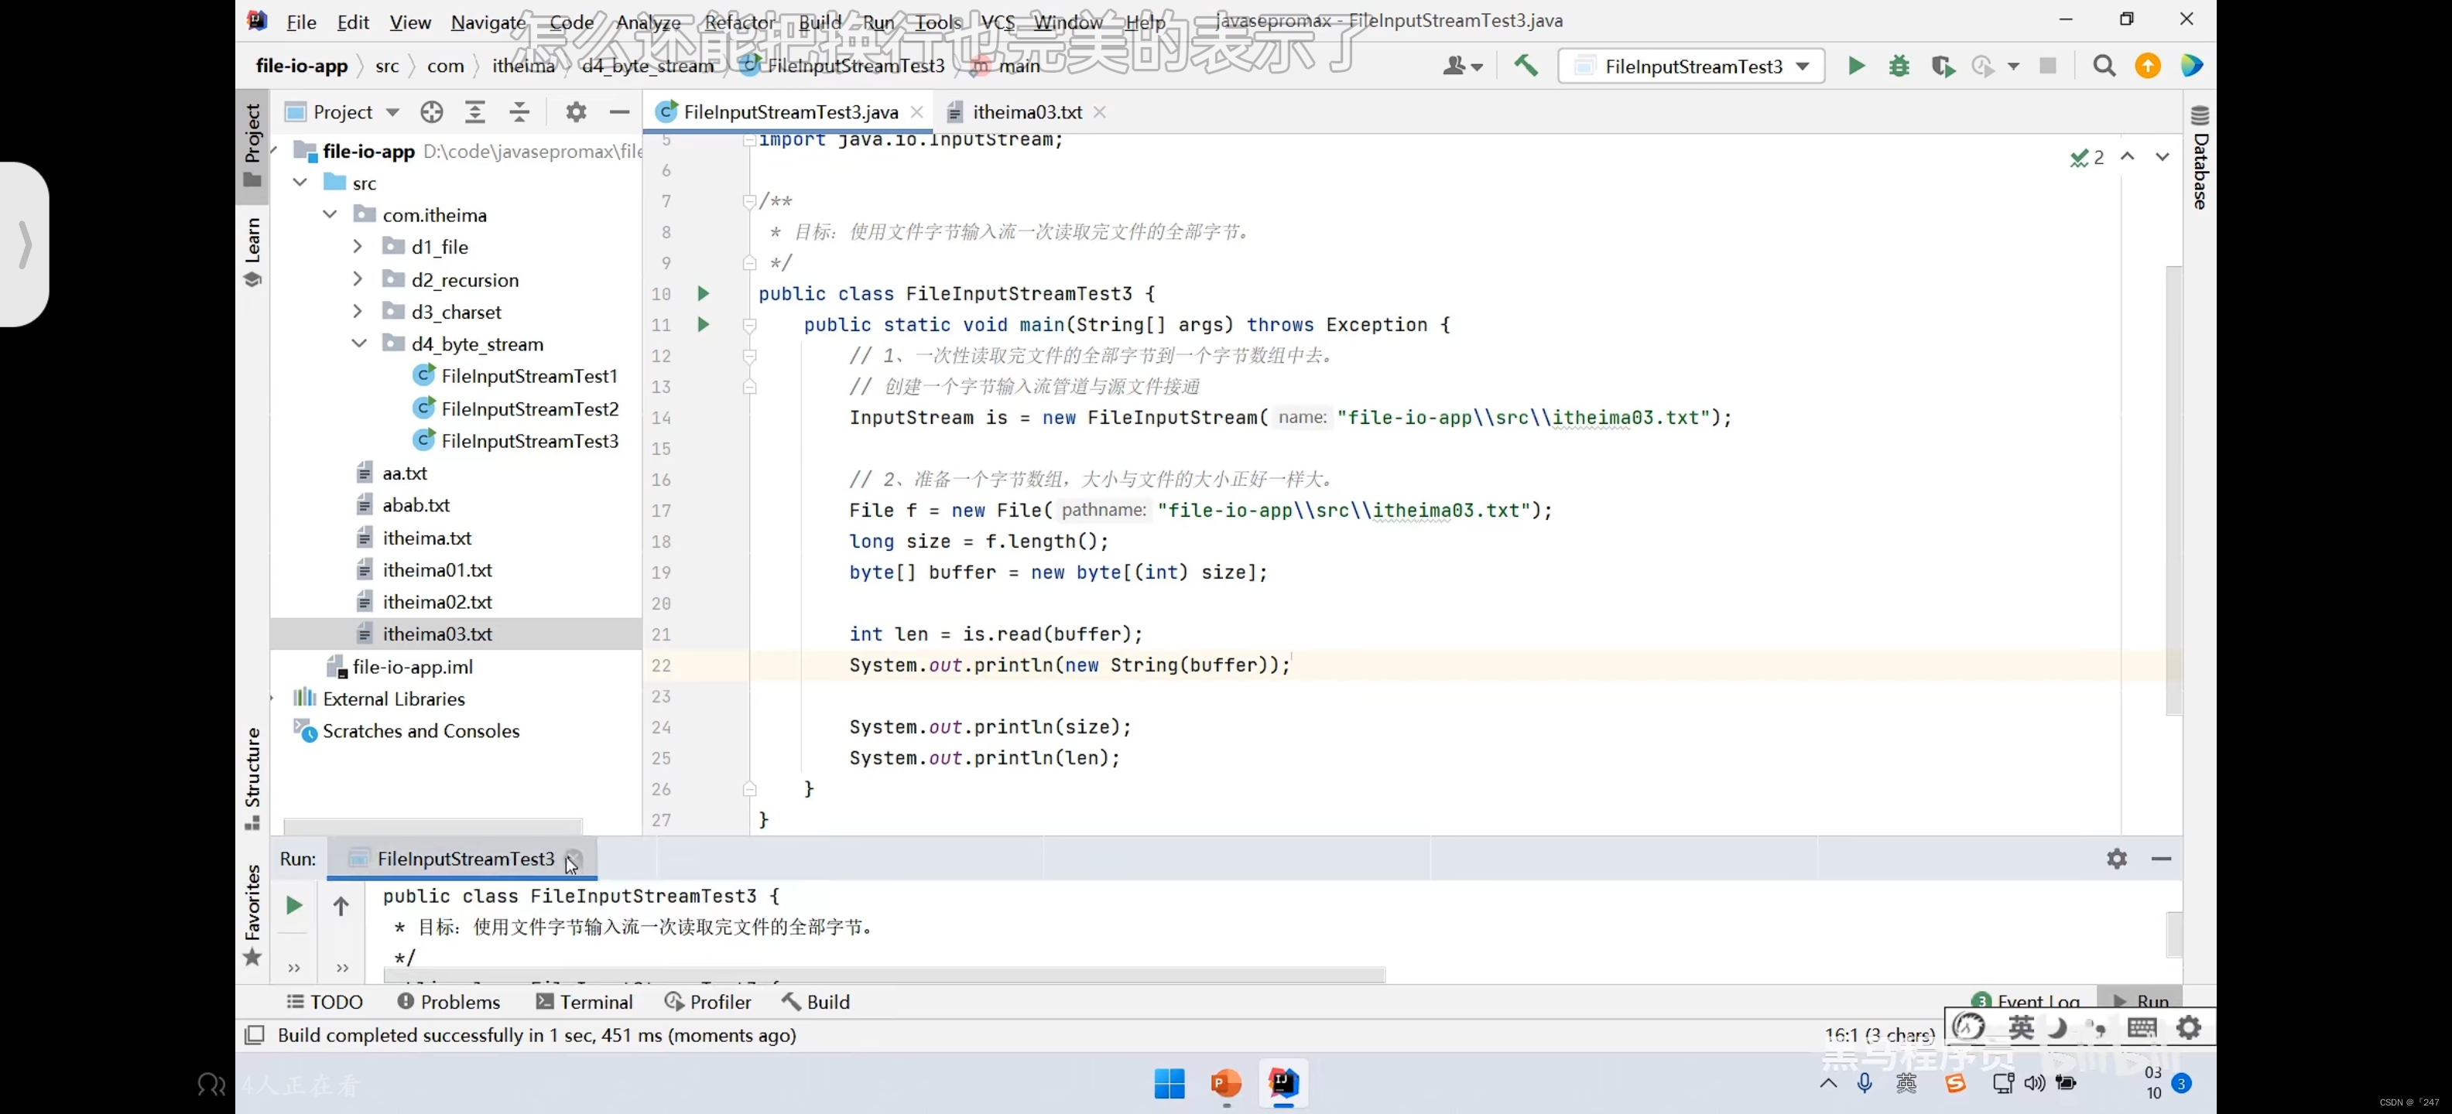
Task: Open the run configuration dropdown FileInputStreamTest3
Action: [x=1691, y=66]
